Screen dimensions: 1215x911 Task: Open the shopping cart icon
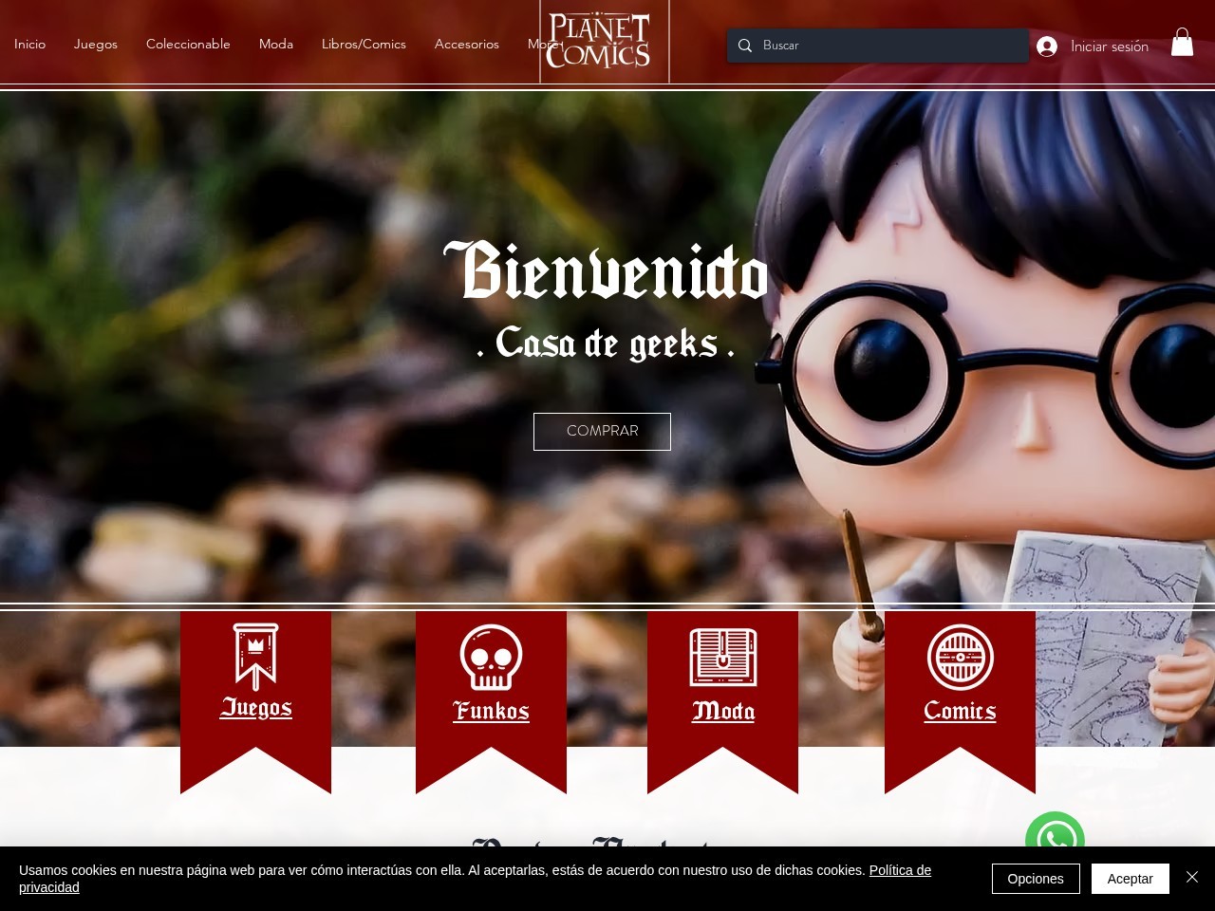[x=1182, y=42]
